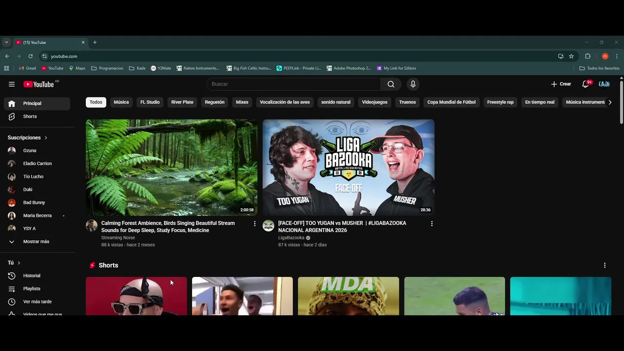Open a new browser tab
This screenshot has width=624, height=351.
95,42
